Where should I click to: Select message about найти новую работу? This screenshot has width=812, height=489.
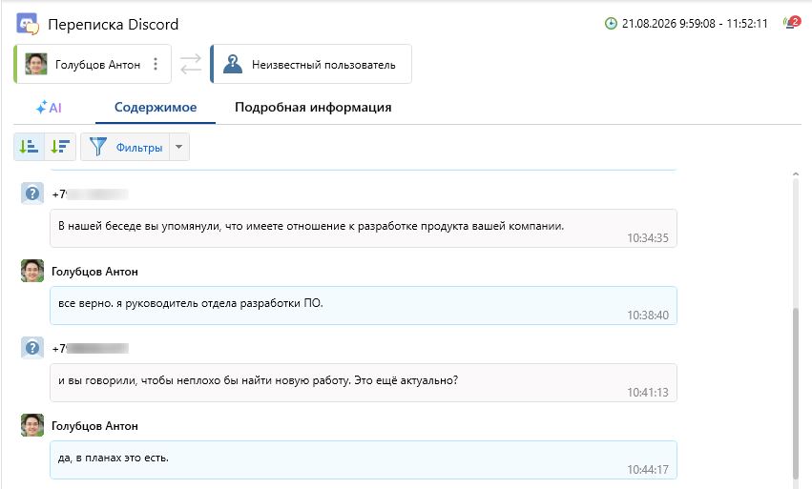[363, 382]
